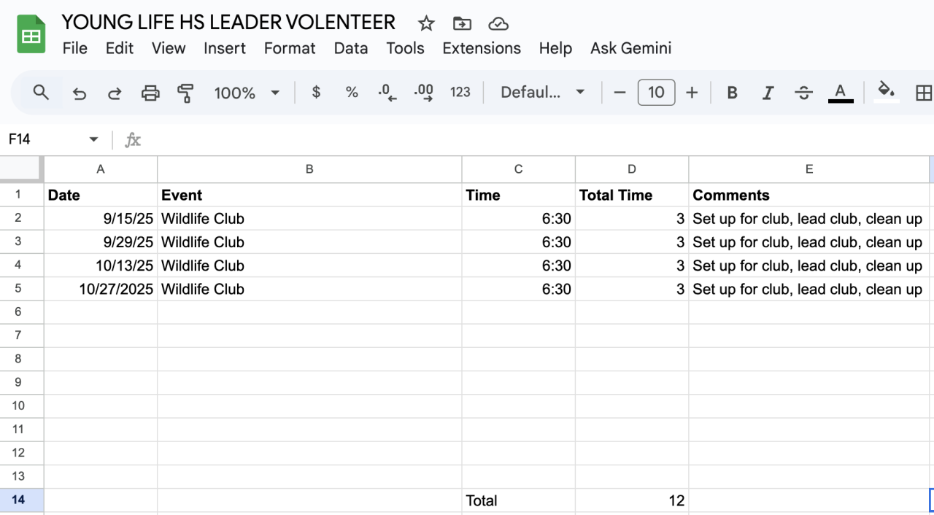The width and height of the screenshot is (934, 515).
Task: Star this spreadsheet document
Action: tap(426, 23)
